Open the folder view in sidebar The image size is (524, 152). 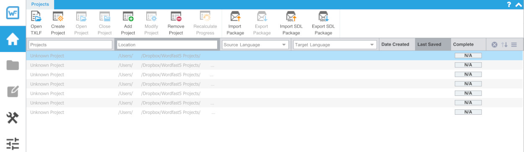(13, 65)
